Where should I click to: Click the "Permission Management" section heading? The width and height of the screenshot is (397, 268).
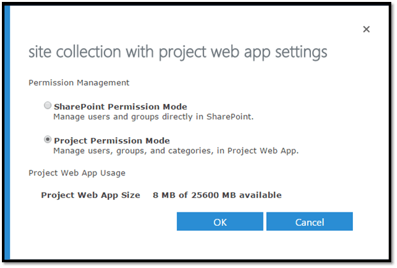[x=79, y=82]
